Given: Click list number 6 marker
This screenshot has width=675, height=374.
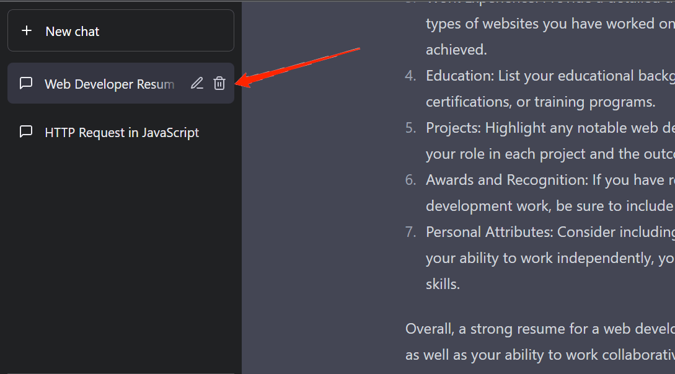Looking at the screenshot, I should 410,180.
